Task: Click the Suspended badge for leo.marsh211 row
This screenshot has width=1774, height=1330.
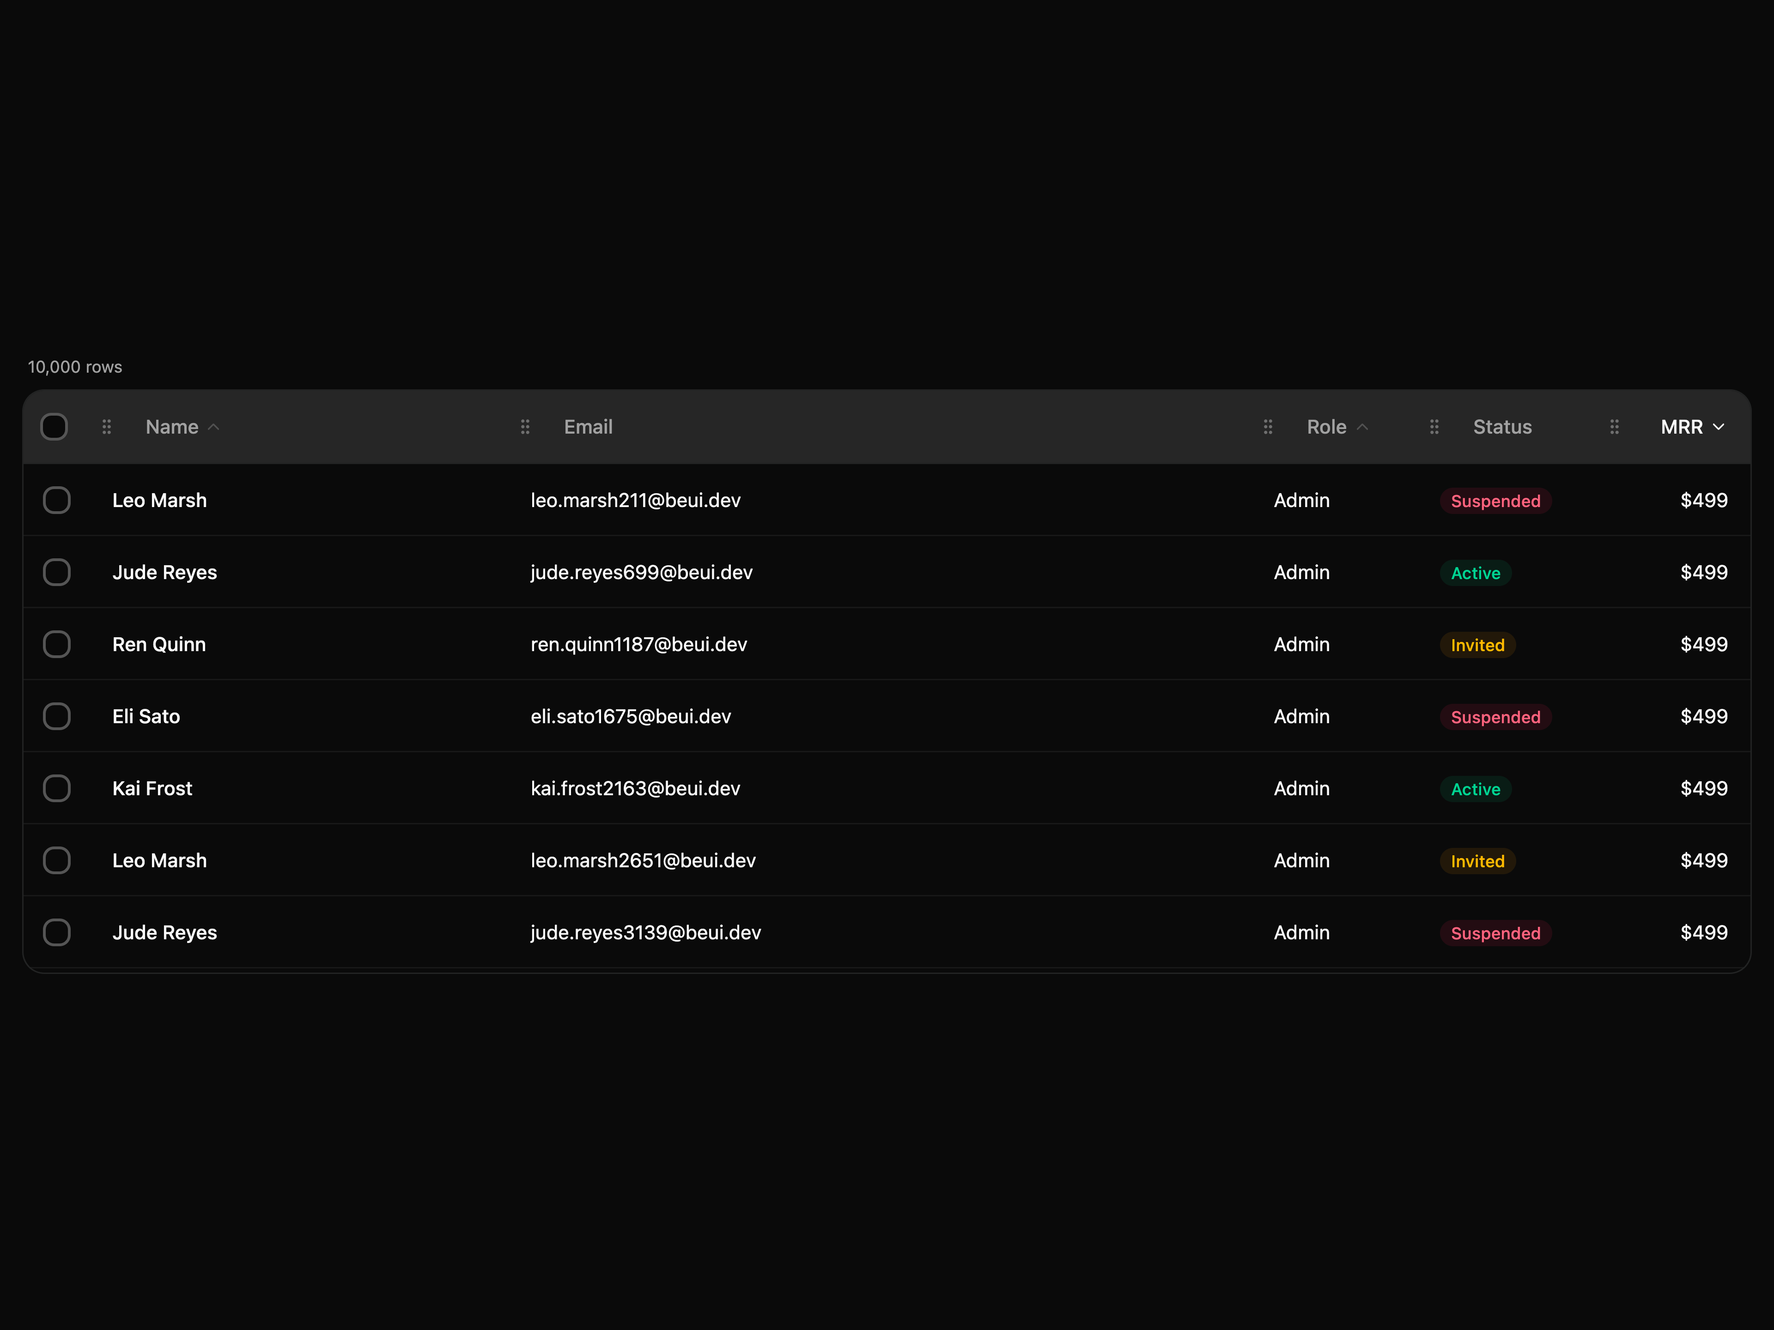Action: click(x=1496, y=501)
